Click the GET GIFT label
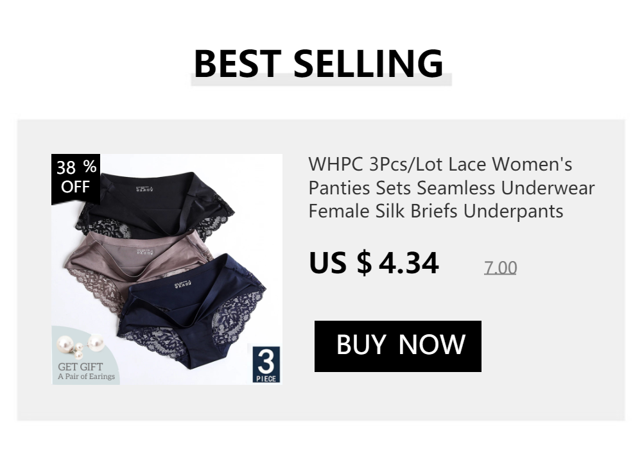Screen dimensions: 642x449 tap(80, 367)
